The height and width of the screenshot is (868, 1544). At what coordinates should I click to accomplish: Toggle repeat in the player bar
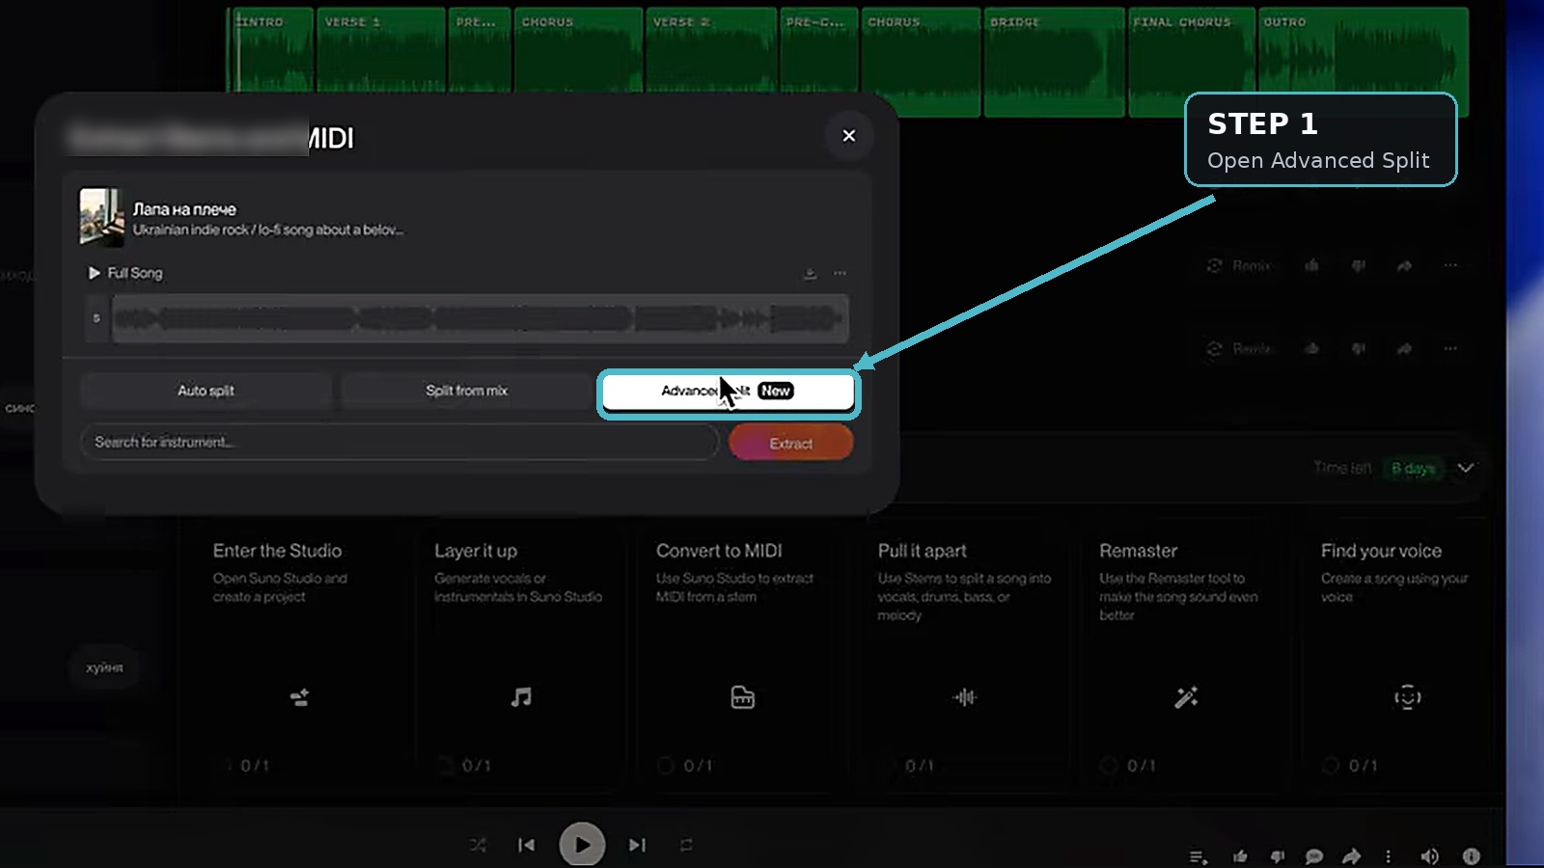(x=686, y=845)
